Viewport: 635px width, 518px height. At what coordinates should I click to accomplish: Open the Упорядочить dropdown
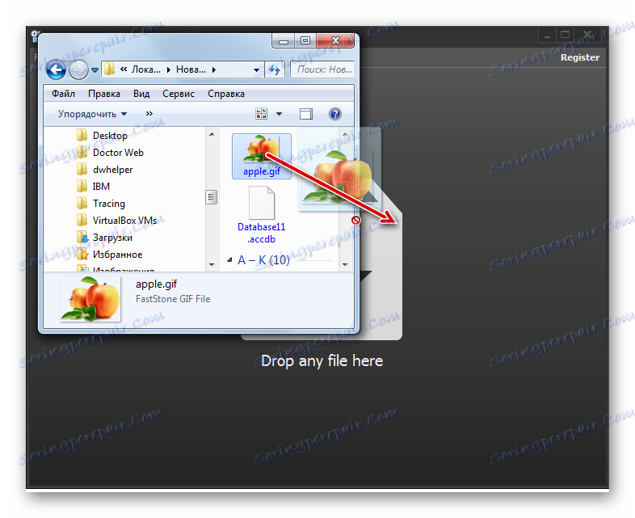92,114
